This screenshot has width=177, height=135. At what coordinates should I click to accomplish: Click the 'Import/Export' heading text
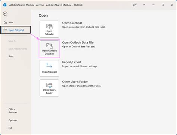click(x=72, y=62)
